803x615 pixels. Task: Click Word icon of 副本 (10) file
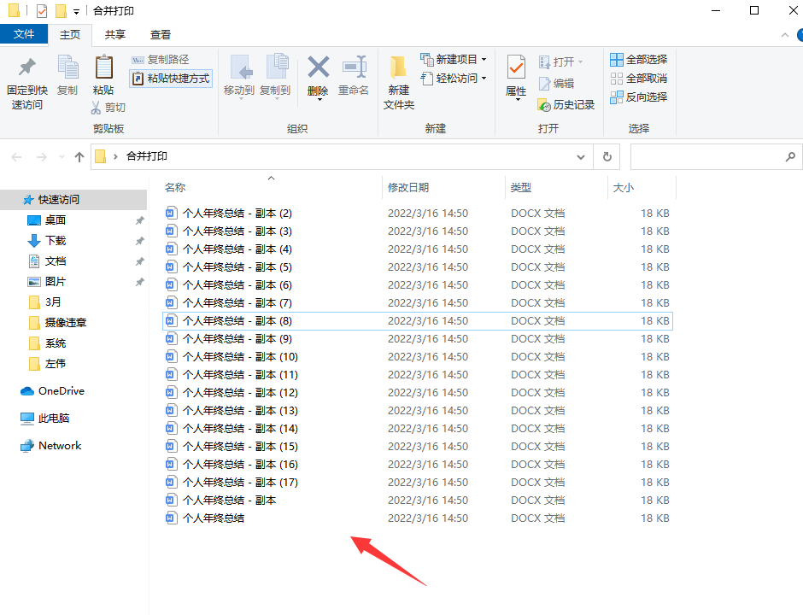click(172, 356)
